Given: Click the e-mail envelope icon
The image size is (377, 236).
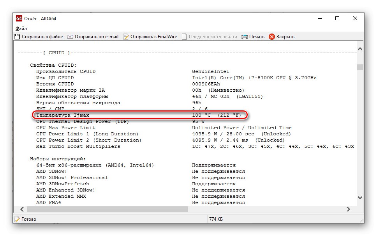Looking at the screenshot, I should coord(70,37).
